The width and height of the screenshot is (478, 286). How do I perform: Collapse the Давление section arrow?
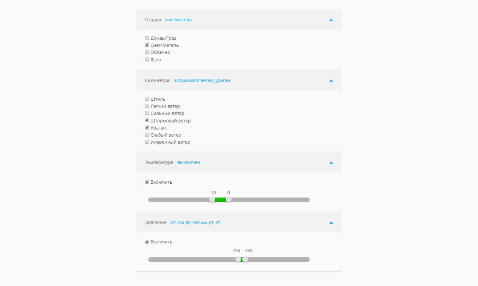click(331, 223)
